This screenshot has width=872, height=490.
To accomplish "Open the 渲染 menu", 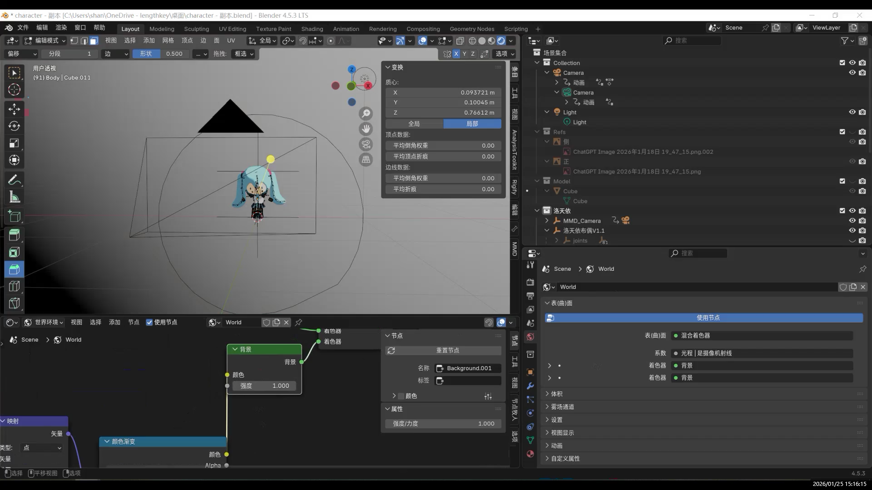I will [61, 28].
